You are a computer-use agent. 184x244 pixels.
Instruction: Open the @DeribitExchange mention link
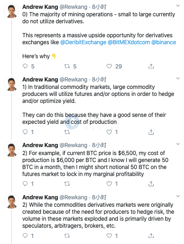(83, 42)
